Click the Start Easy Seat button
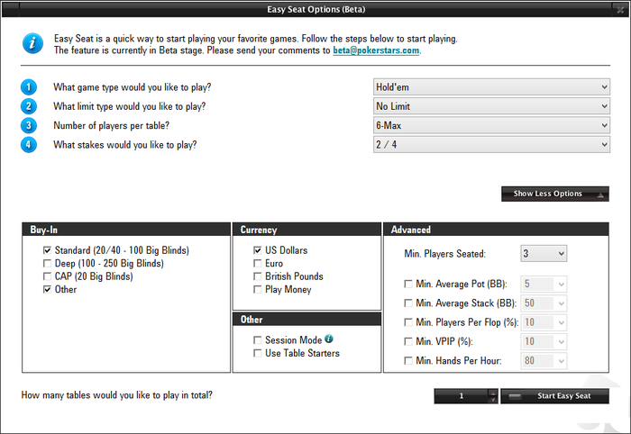Image resolution: width=631 pixels, height=434 pixels. (554, 396)
